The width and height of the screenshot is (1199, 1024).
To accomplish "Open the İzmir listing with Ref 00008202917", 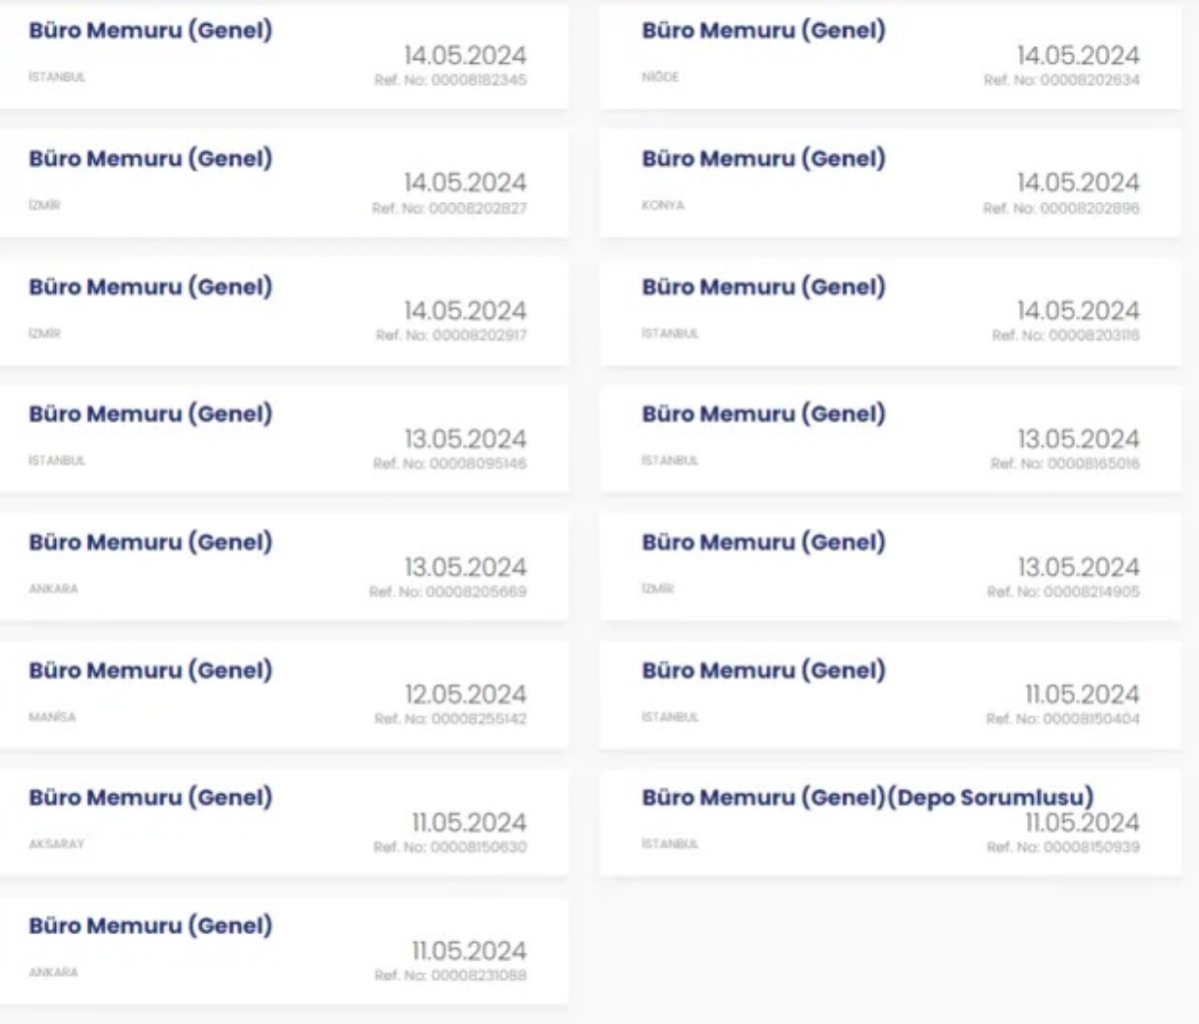I will pos(284,312).
